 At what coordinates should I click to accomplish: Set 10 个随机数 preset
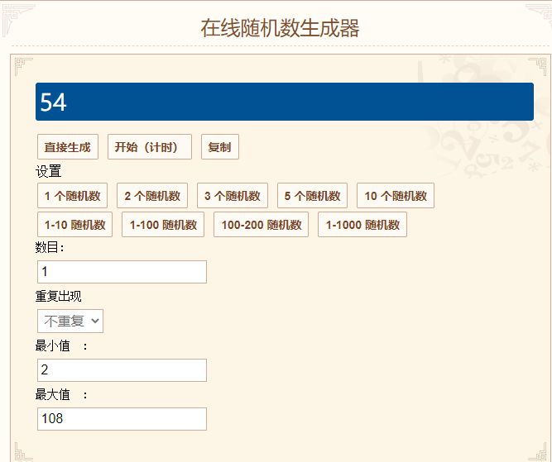396,196
